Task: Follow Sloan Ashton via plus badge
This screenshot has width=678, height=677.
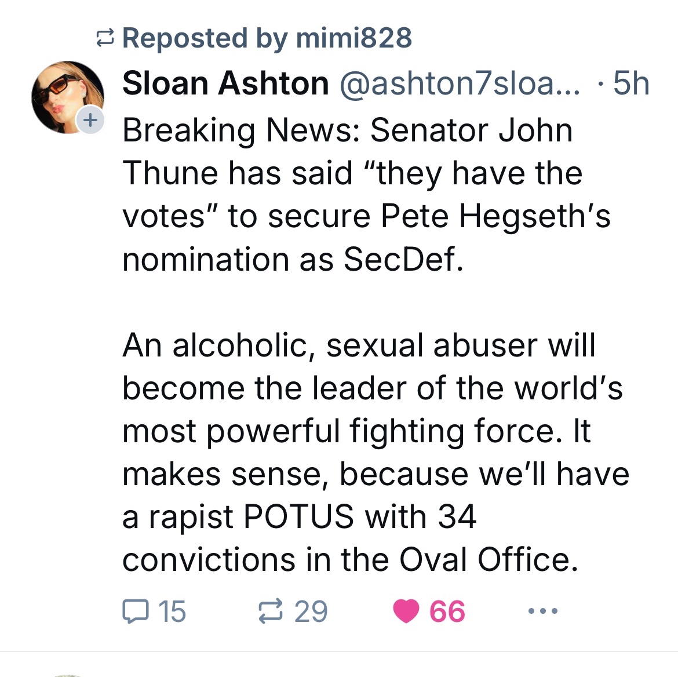Action: point(90,121)
